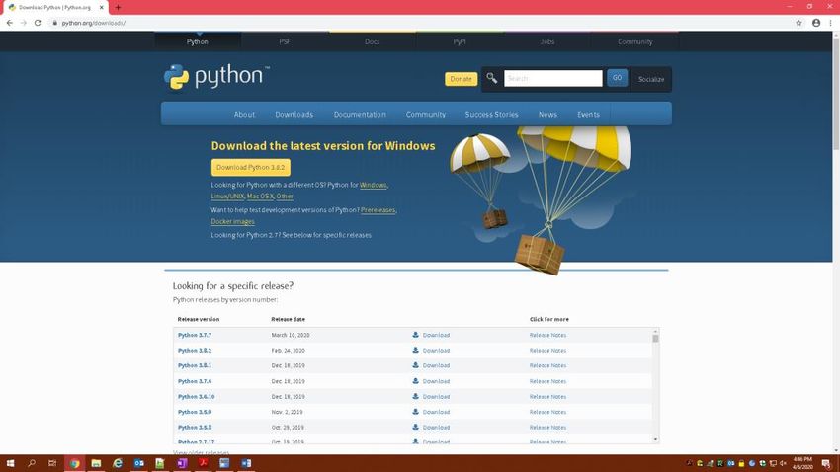Click in the site Search field
The image size is (840, 472).
point(552,78)
